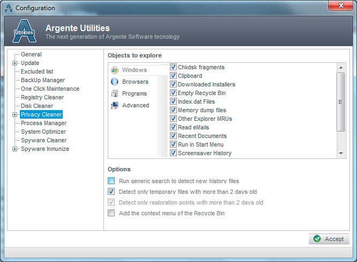
Task: Open Spyware Cleaner settings
Action: pyautogui.click(x=44, y=140)
